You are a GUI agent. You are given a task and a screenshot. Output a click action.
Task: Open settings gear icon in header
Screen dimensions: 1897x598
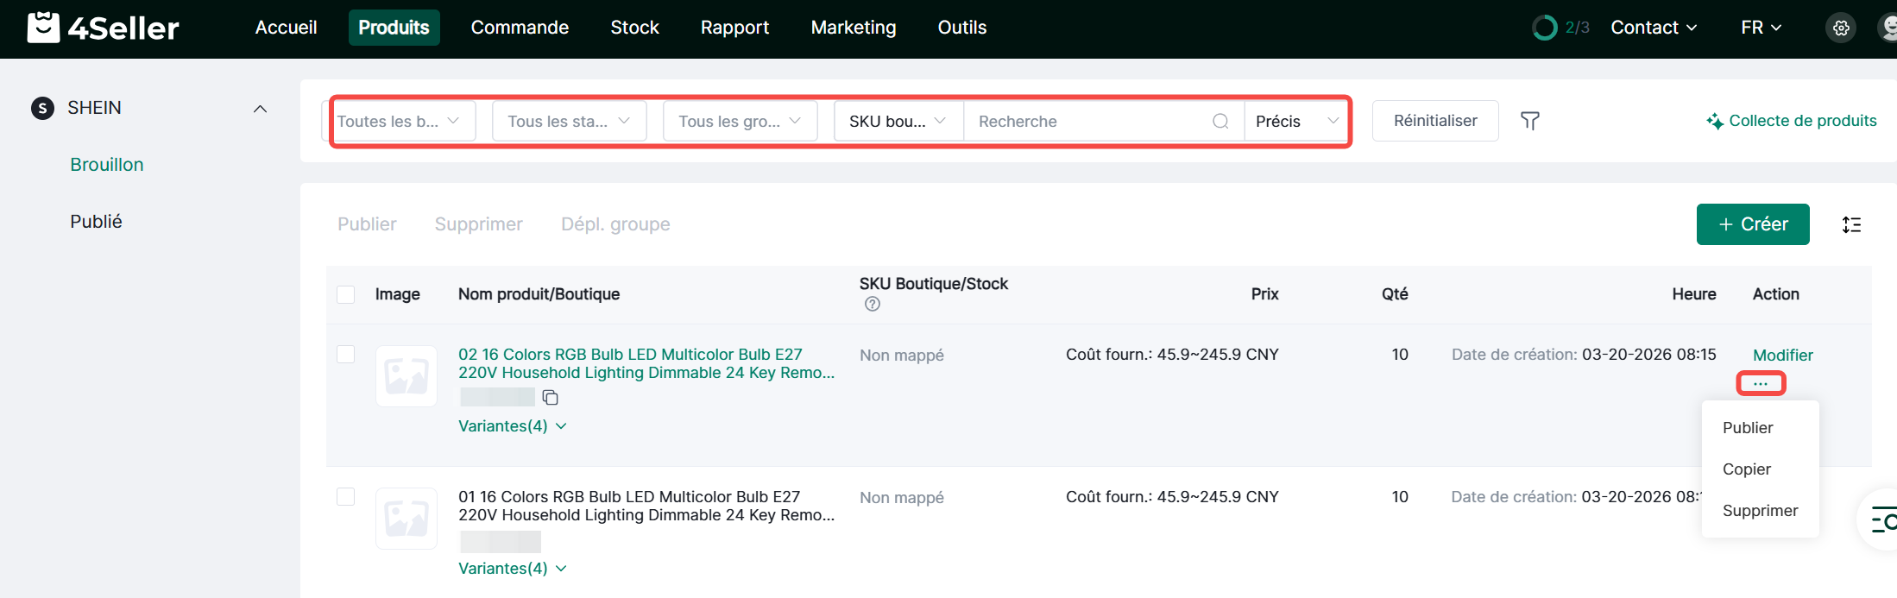point(1841,28)
